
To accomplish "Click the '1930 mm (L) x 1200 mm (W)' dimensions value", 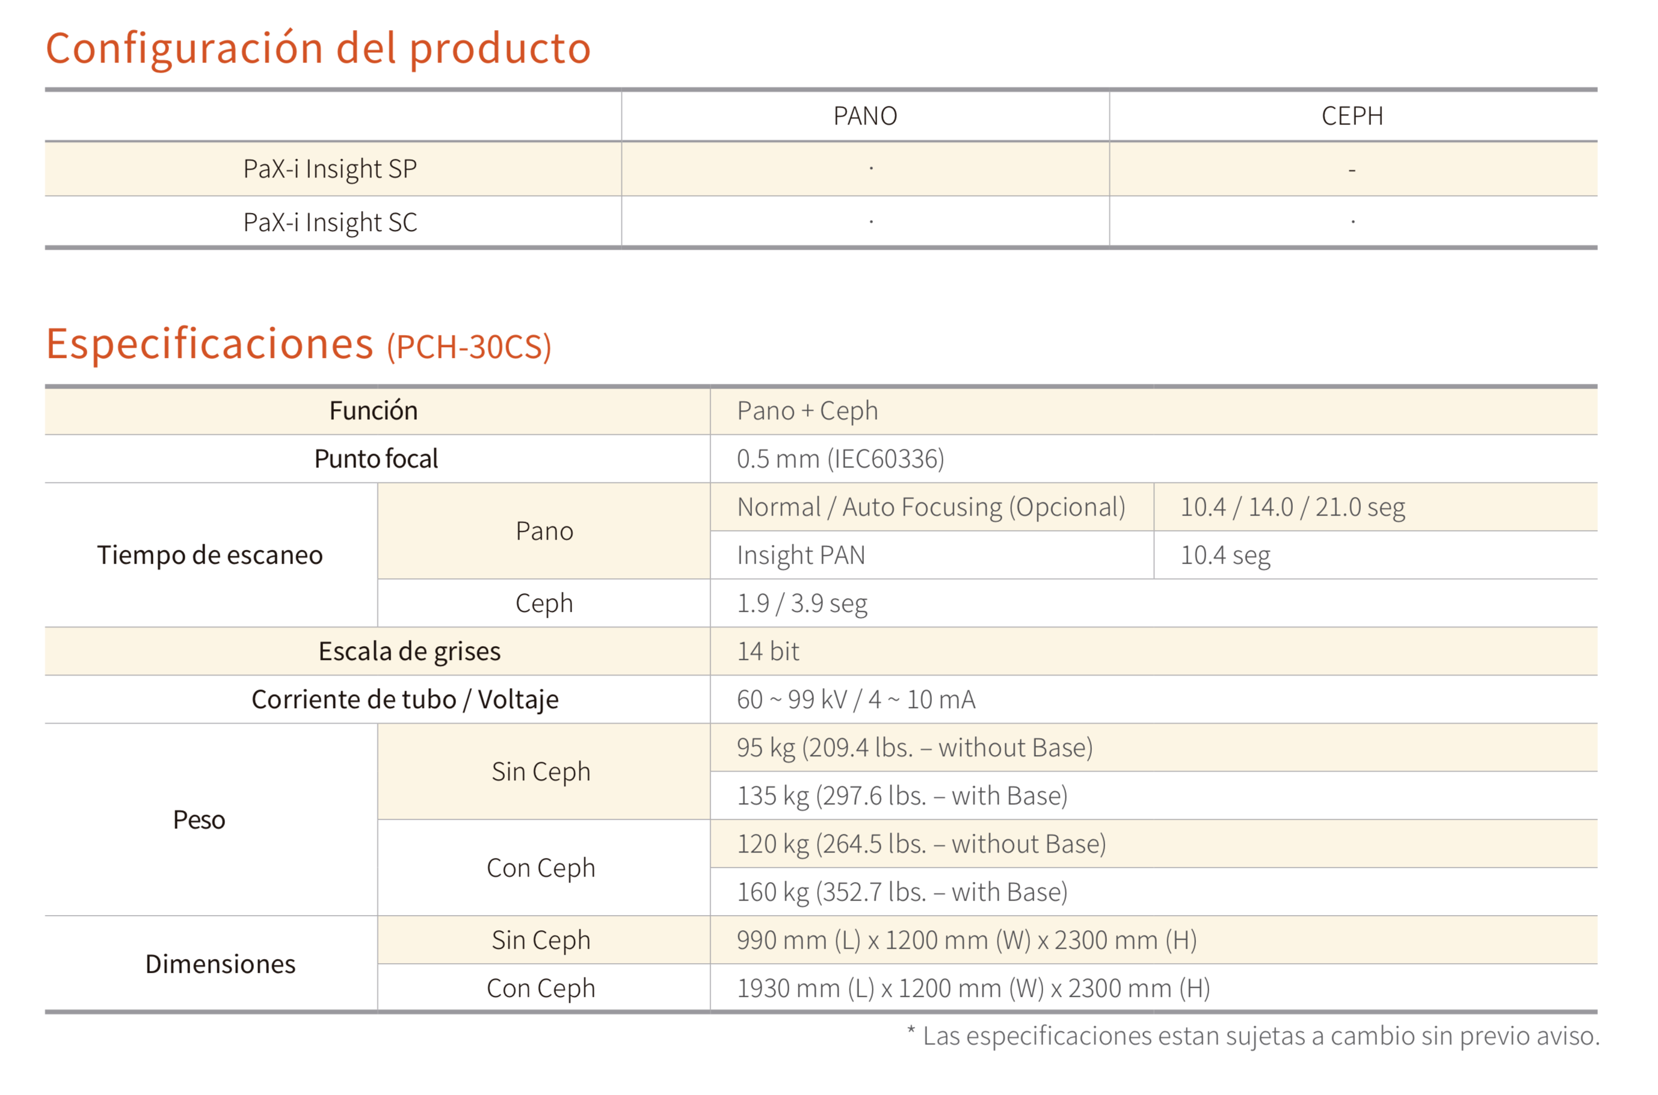I will (x=973, y=989).
